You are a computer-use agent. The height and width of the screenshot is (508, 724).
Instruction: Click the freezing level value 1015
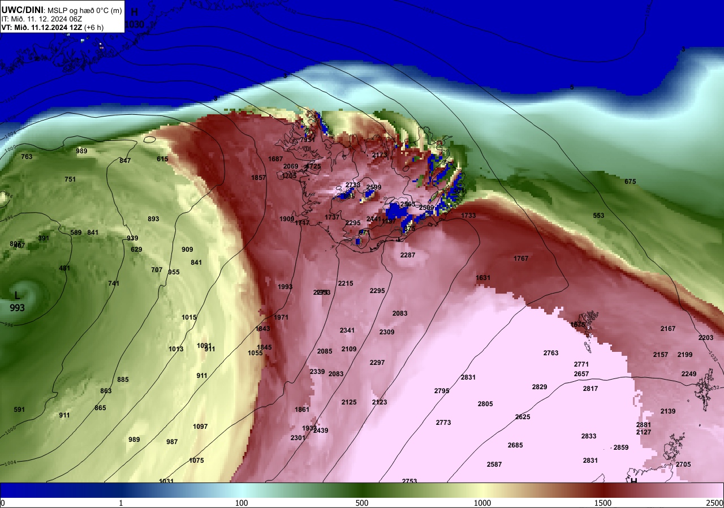[189, 317]
